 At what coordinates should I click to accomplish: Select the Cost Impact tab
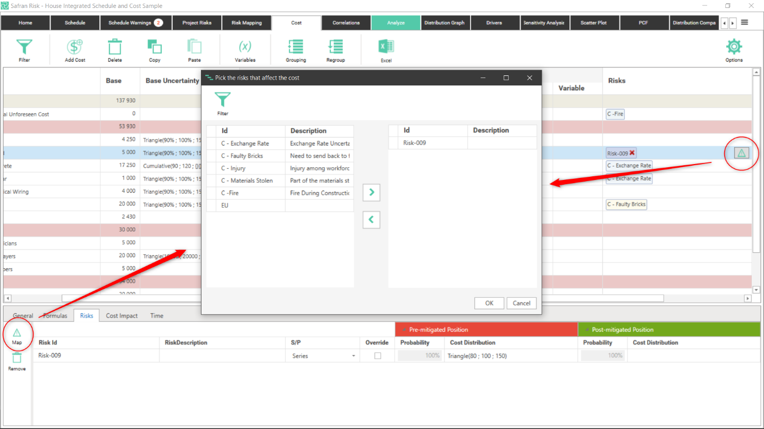(x=122, y=315)
